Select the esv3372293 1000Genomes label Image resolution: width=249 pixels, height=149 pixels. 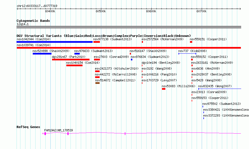click(226, 115)
